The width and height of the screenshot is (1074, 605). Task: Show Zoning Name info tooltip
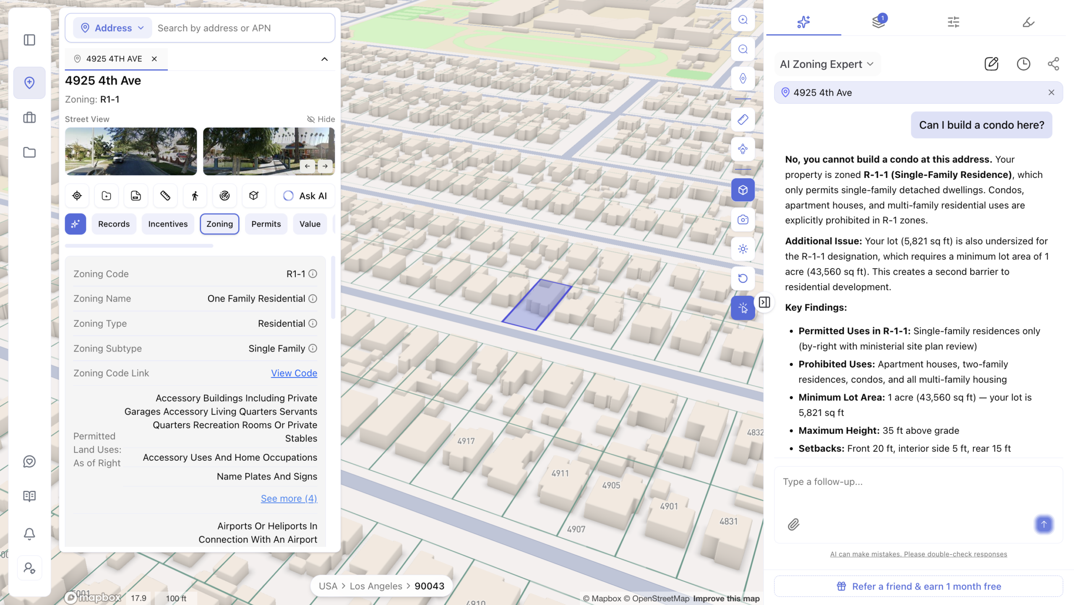point(313,299)
